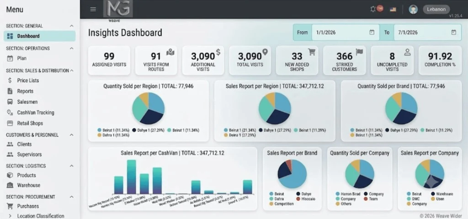Image resolution: width=468 pixels, height=219 pixels.
Task: Collapse the Section: Logistics group
Action: pyautogui.click(x=72, y=166)
